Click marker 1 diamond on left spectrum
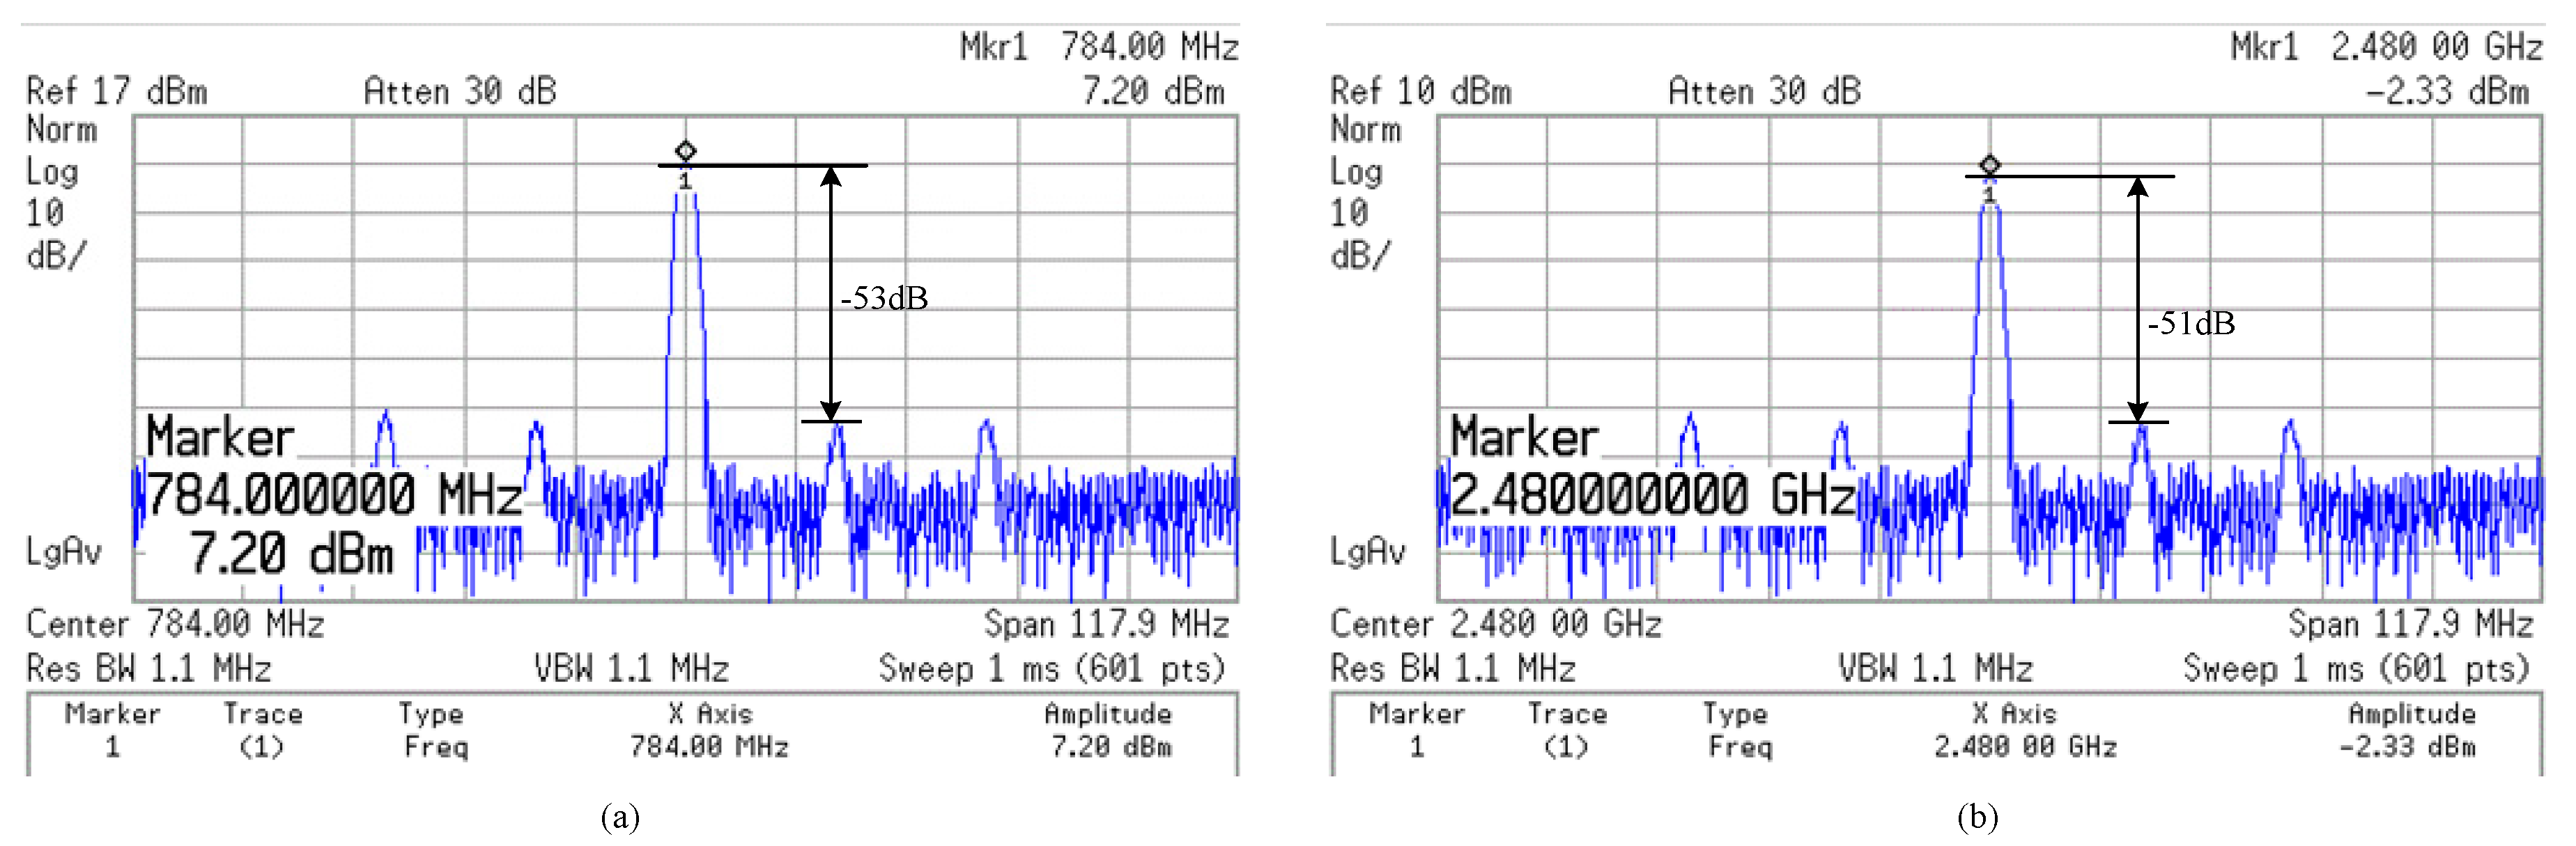 point(685,151)
